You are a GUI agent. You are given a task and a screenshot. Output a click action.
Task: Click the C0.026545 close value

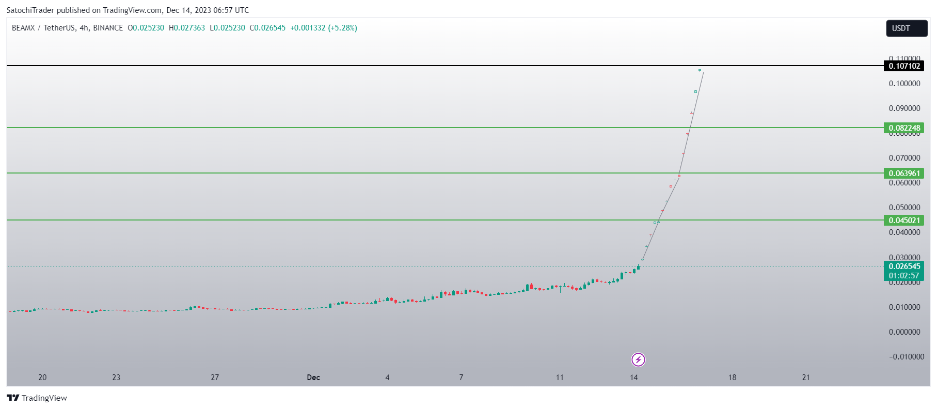point(267,28)
